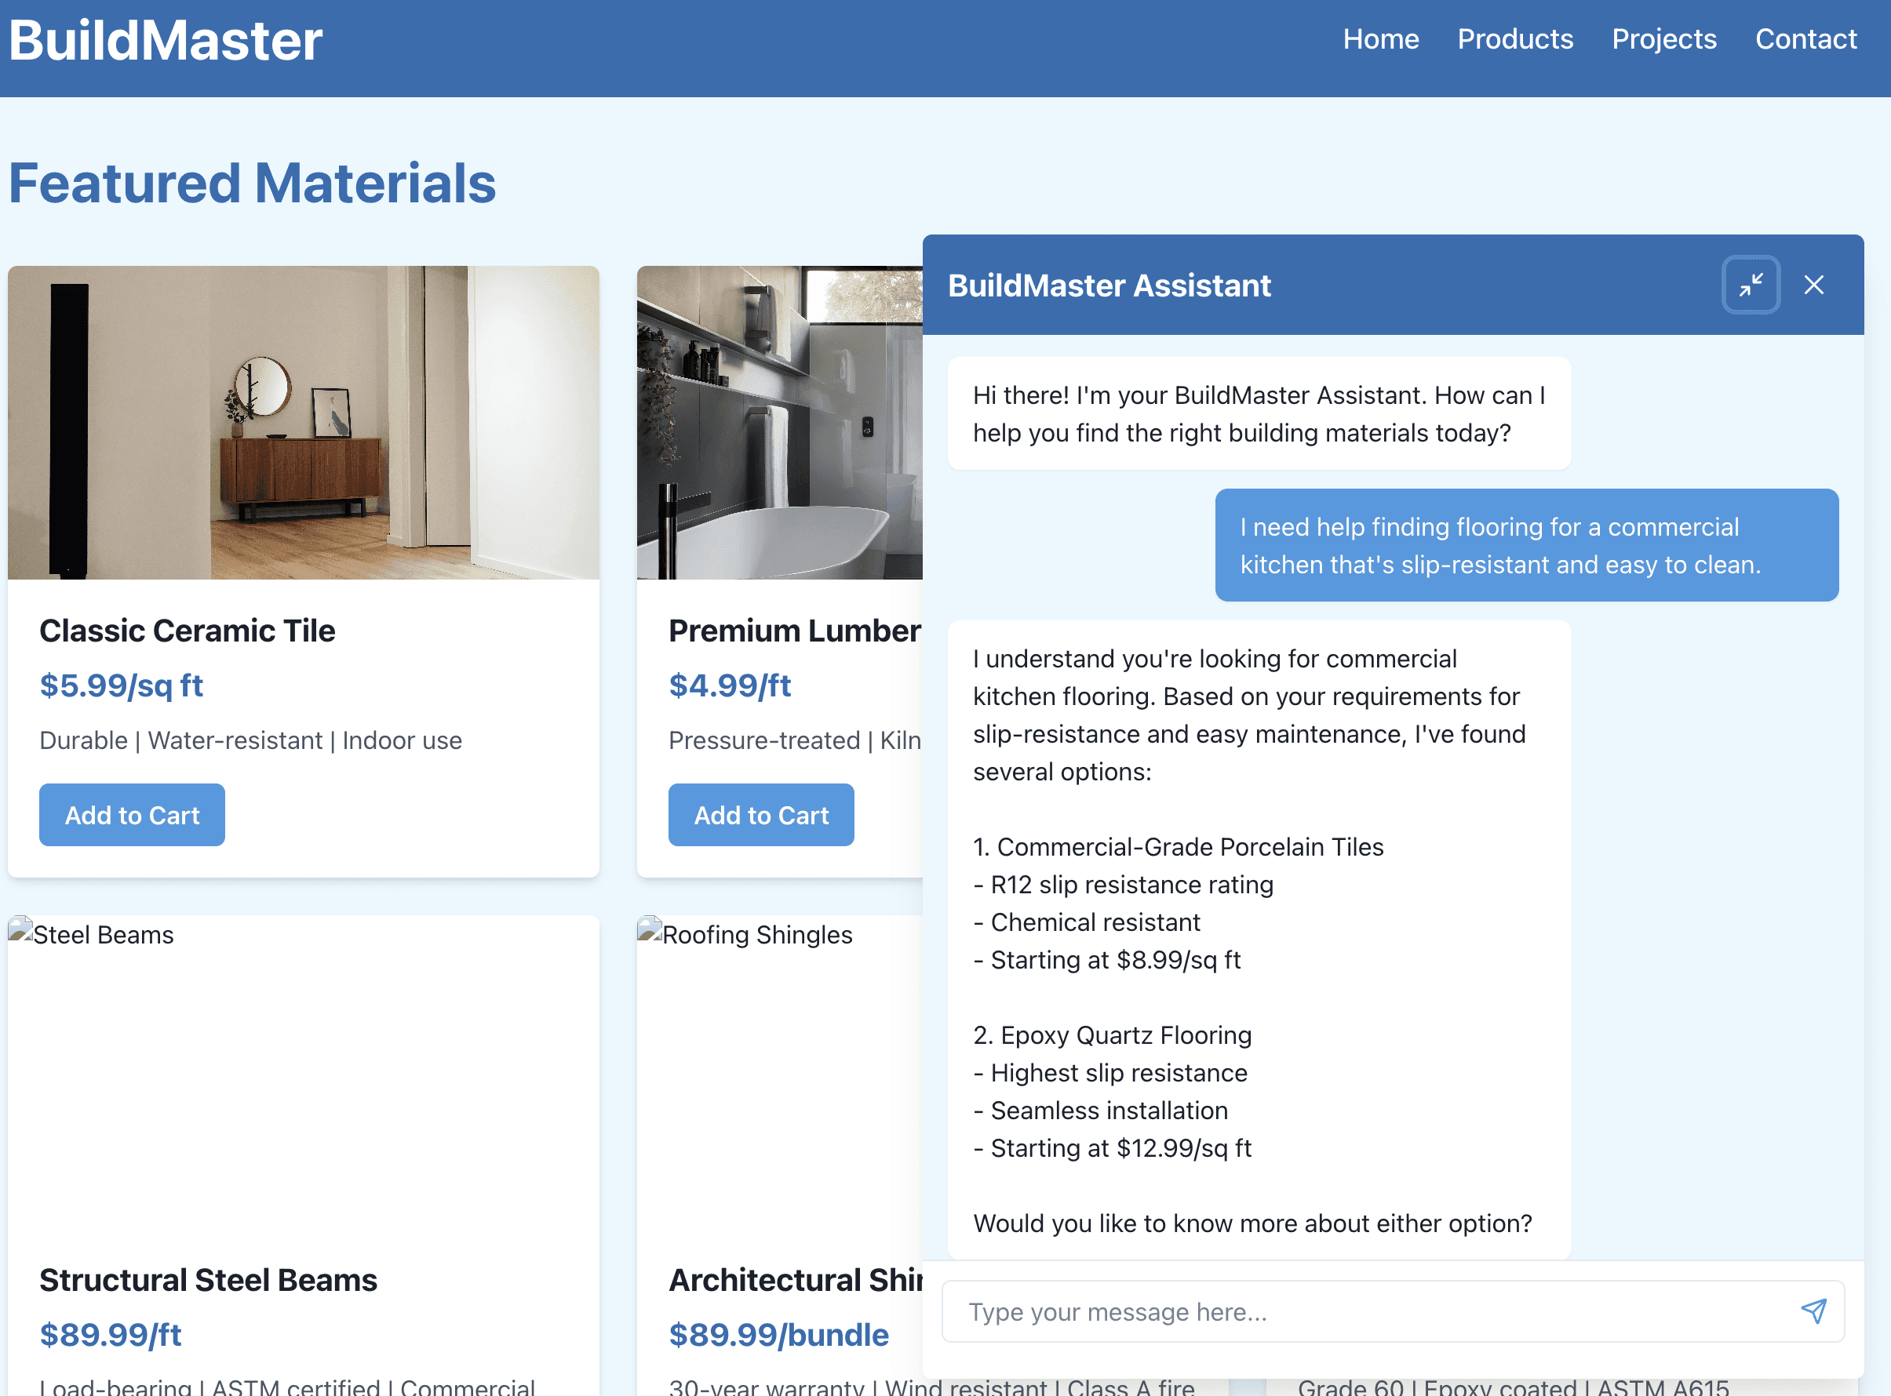This screenshot has width=1891, height=1396.
Task: Open the Contact page link
Action: (x=1805, y=39)
